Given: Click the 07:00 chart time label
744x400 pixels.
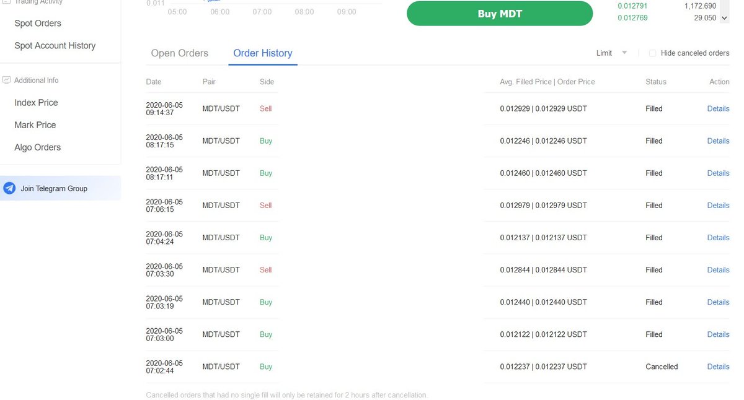Looking at the screenshot, I should [262, 12].
